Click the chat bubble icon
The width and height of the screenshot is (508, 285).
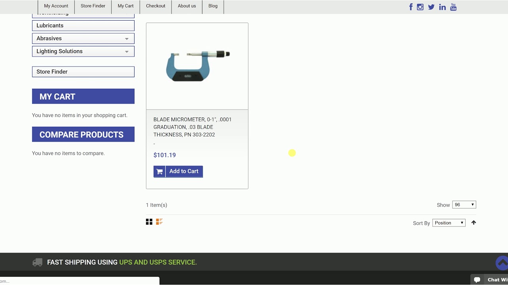(x=477, y=280)
